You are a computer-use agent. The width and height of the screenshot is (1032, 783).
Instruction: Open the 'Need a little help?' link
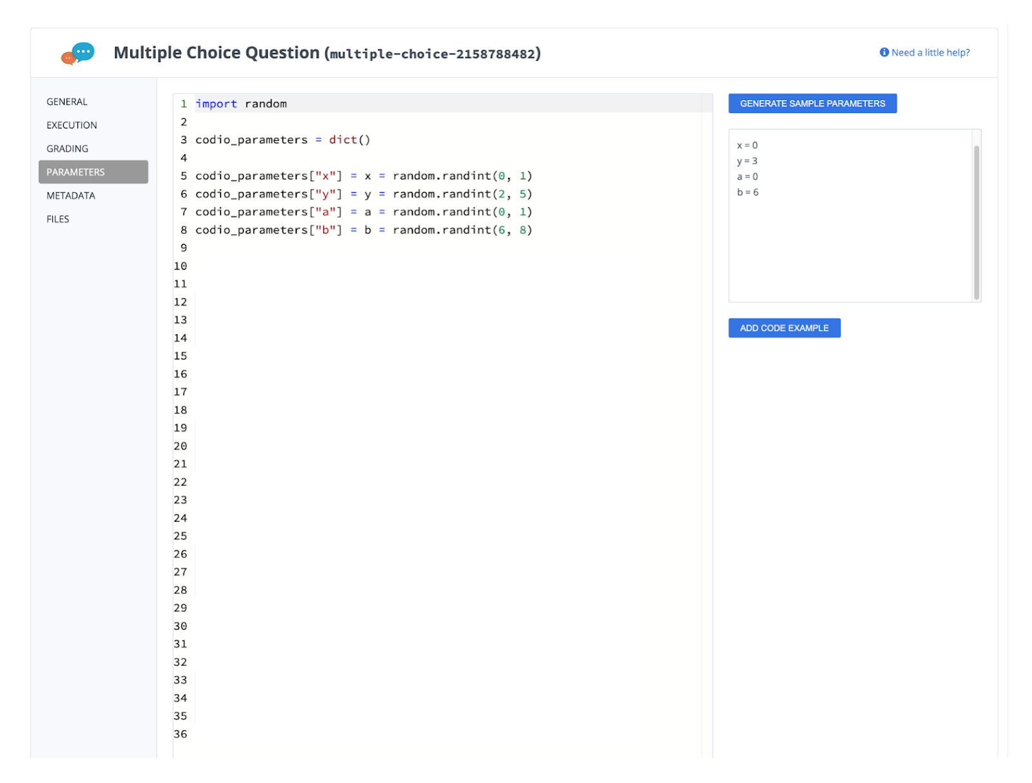930,52
